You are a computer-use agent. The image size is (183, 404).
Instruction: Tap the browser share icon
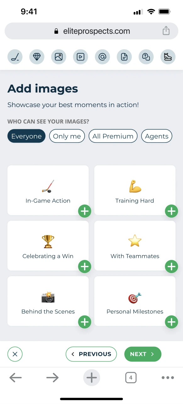point(166,31)
